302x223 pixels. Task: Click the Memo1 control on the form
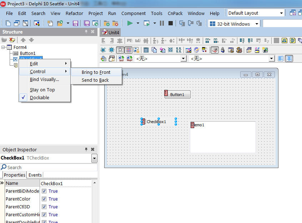pyautogui.click(x=223, y=137)
